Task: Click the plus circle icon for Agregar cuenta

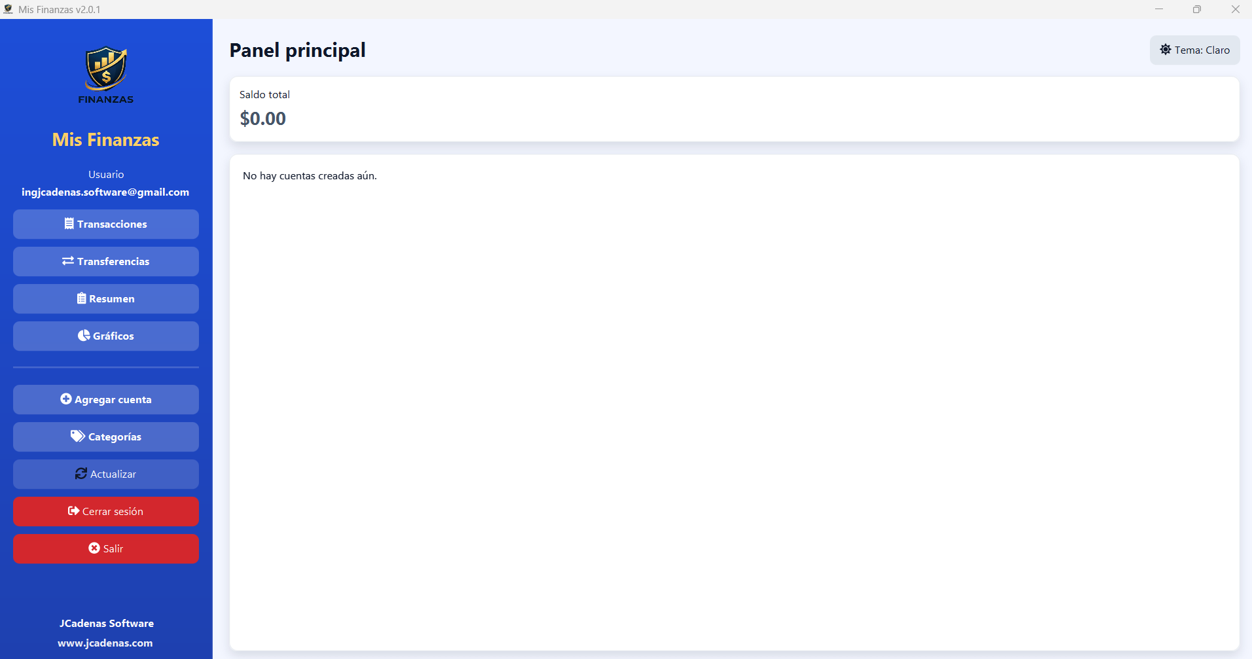Action: pyautogui.click(x=66, y=399)
